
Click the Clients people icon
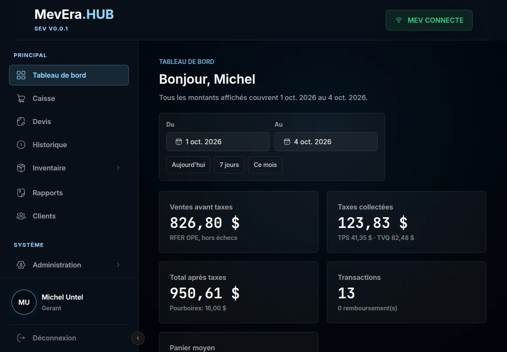(21, 216)
